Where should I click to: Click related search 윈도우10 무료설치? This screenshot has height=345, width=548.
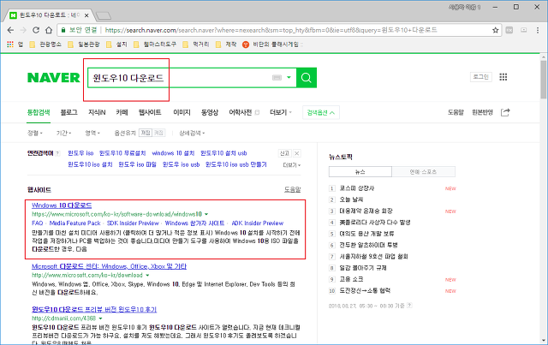122,153
